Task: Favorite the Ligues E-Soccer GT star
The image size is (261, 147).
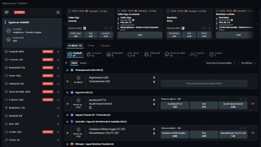Action: pyautogui.click(x=67, y=115)
